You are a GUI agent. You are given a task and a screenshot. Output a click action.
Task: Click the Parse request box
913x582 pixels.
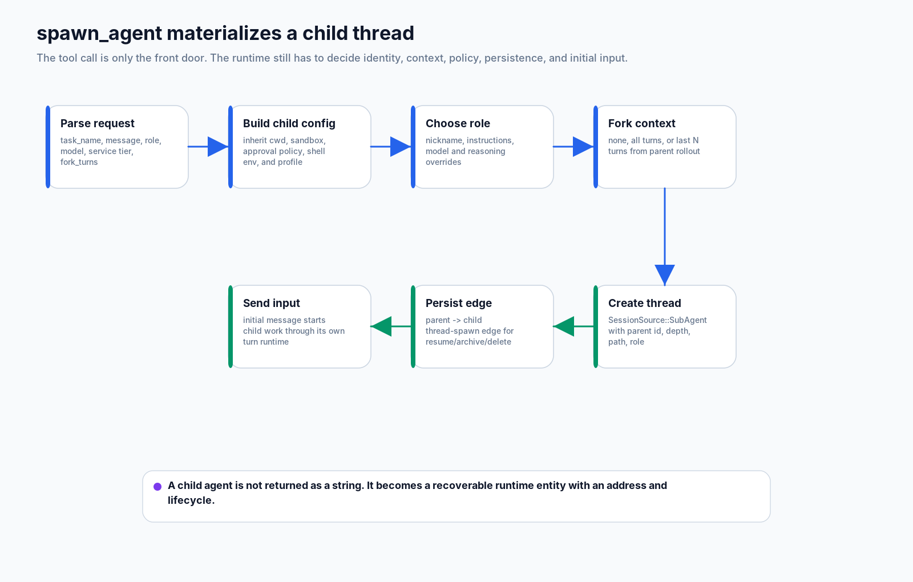tap(117, 147)
